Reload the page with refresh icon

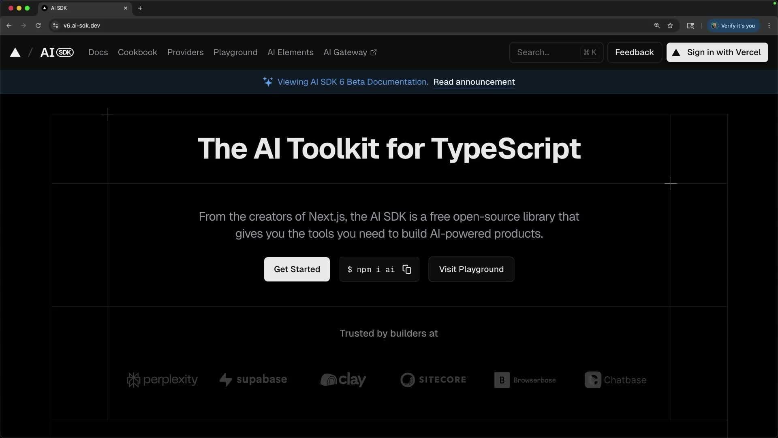pos(38,26)
